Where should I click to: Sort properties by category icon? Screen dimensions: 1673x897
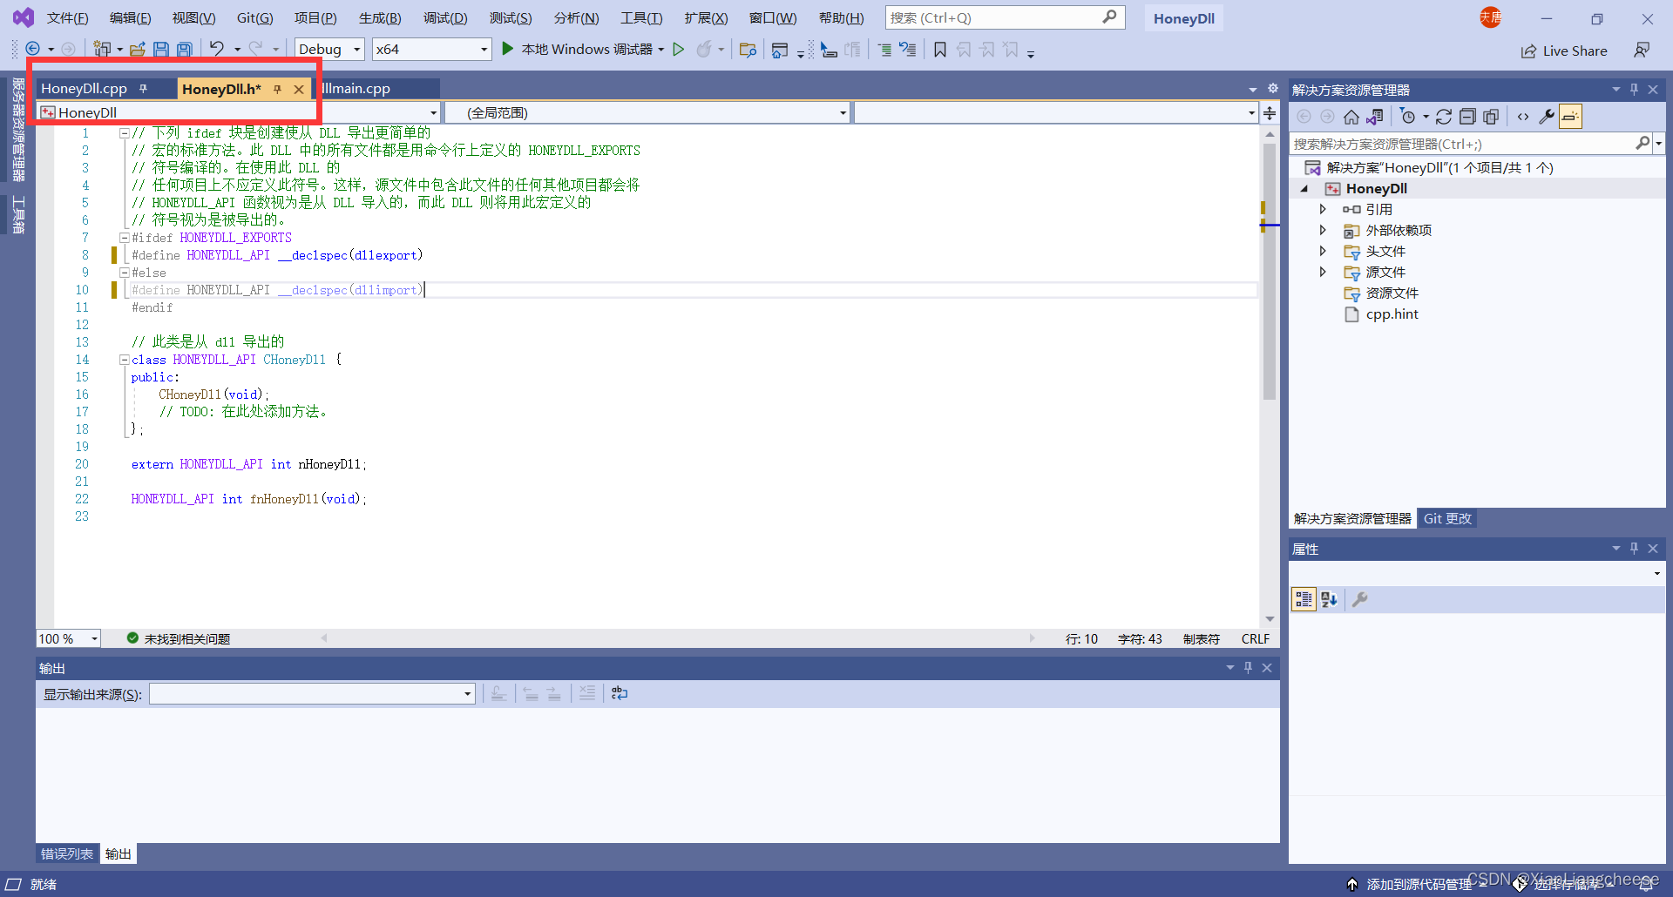click(1304, 599)
